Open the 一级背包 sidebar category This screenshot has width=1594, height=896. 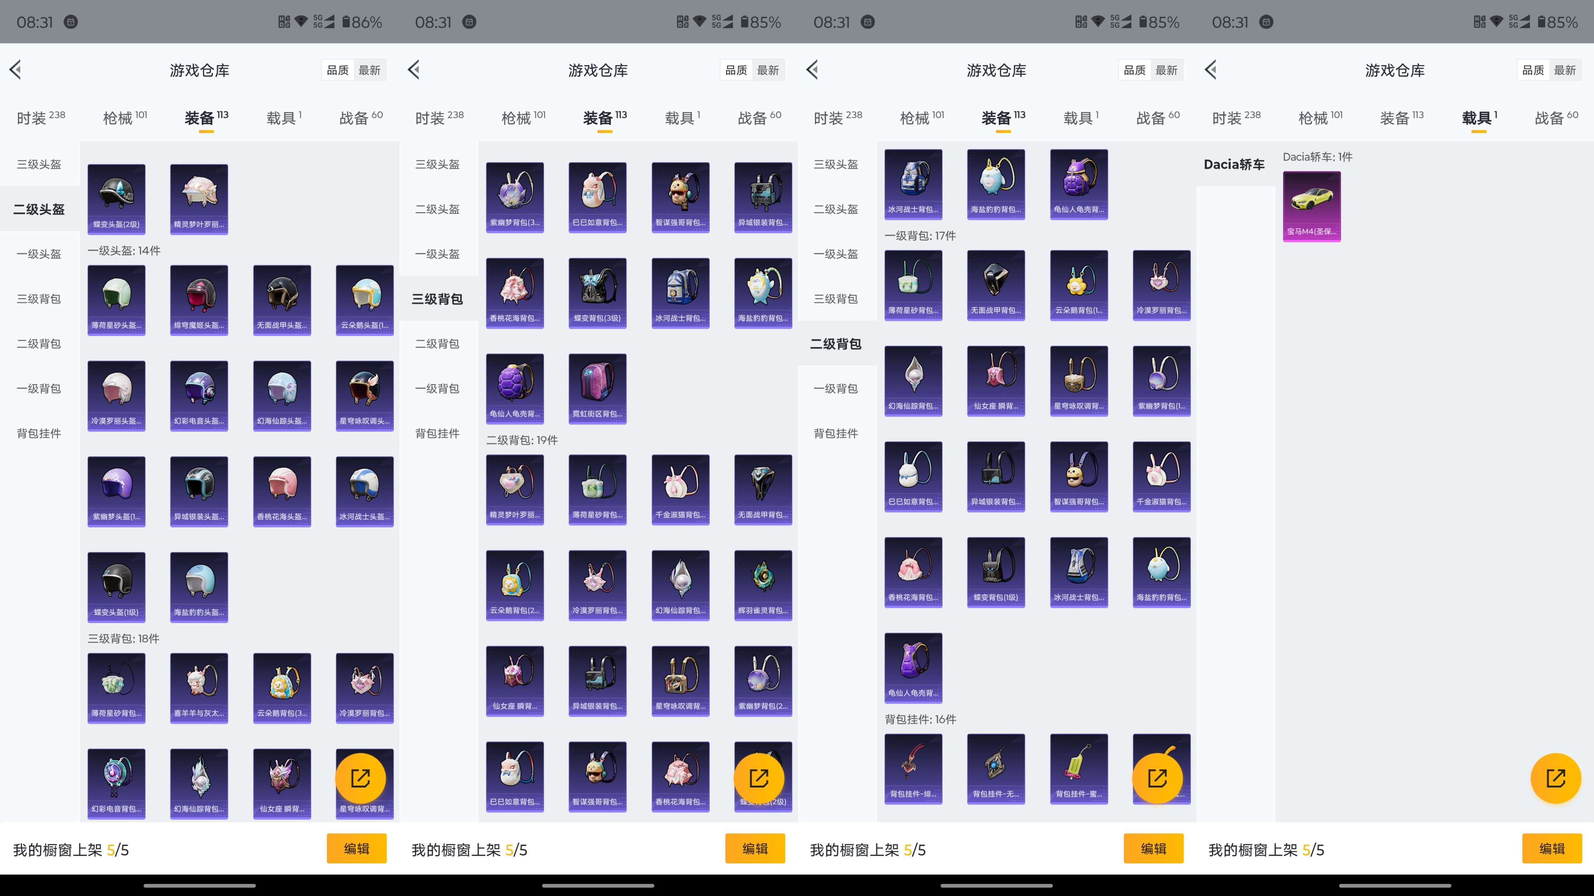(40, 388)
